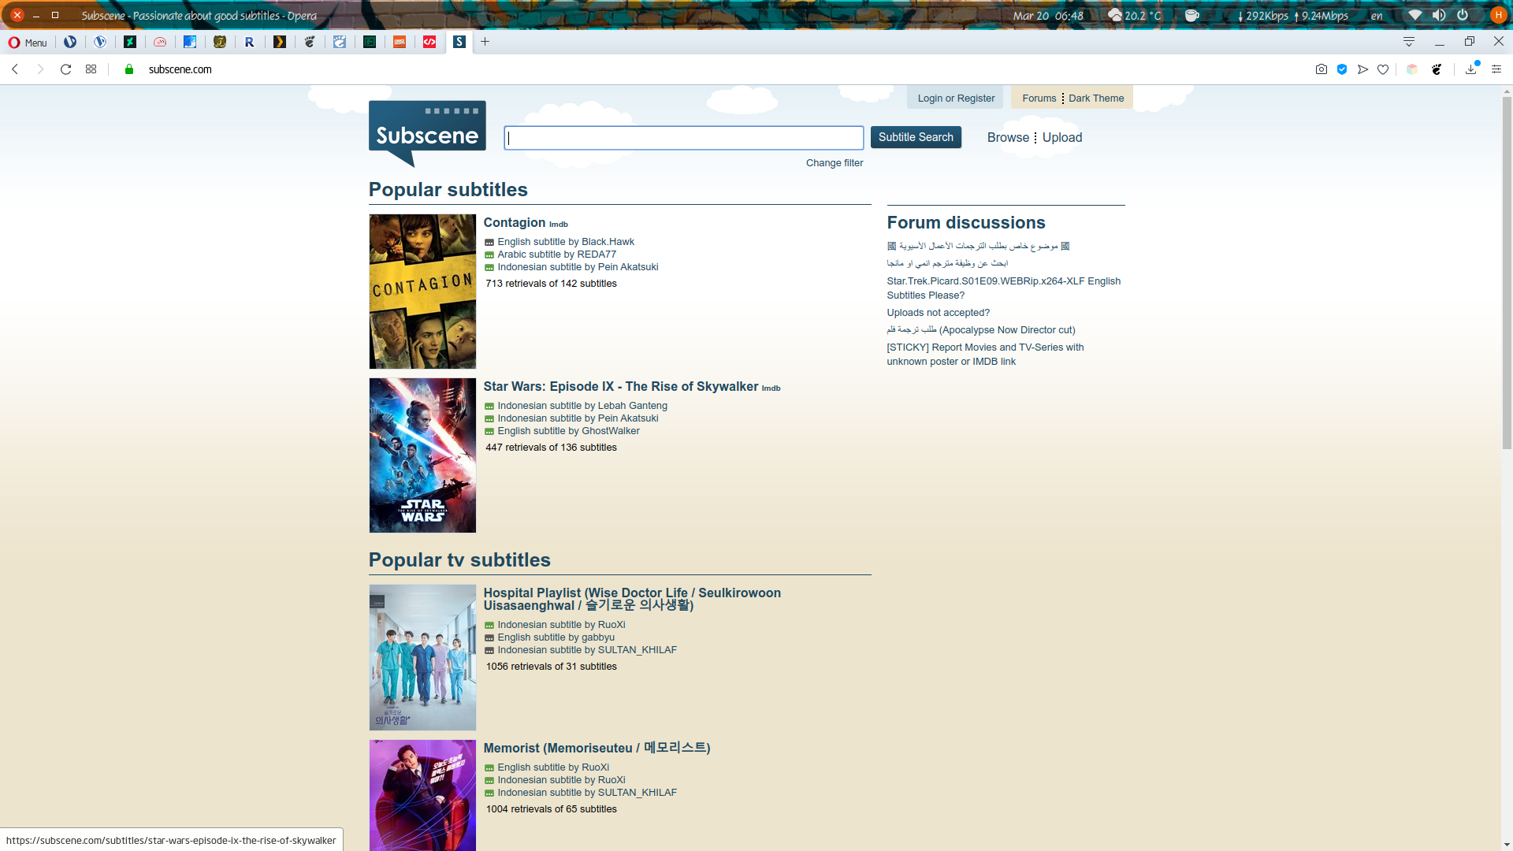Open English subtitle by GhostWalker

568,431
